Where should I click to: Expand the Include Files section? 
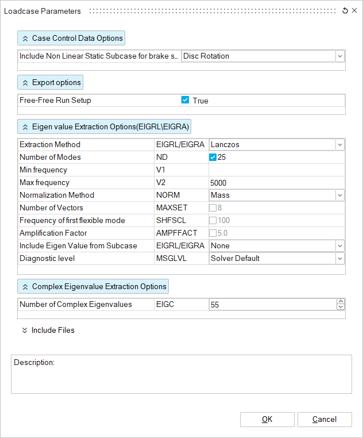coord(48,330)
